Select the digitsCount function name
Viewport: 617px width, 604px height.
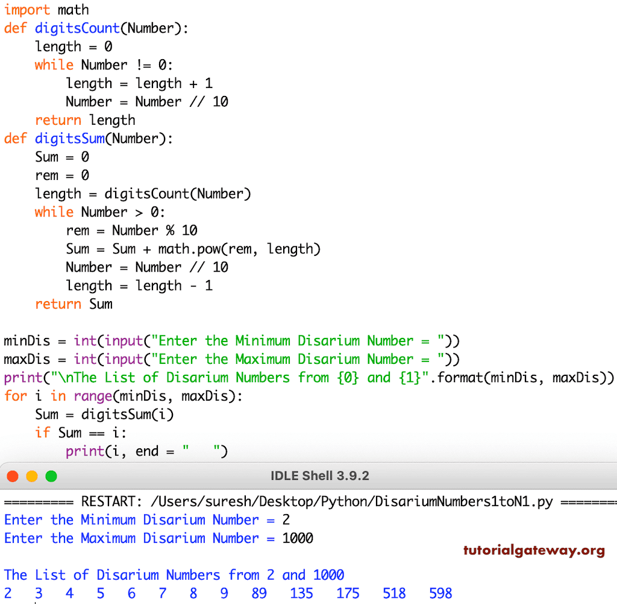77,28
